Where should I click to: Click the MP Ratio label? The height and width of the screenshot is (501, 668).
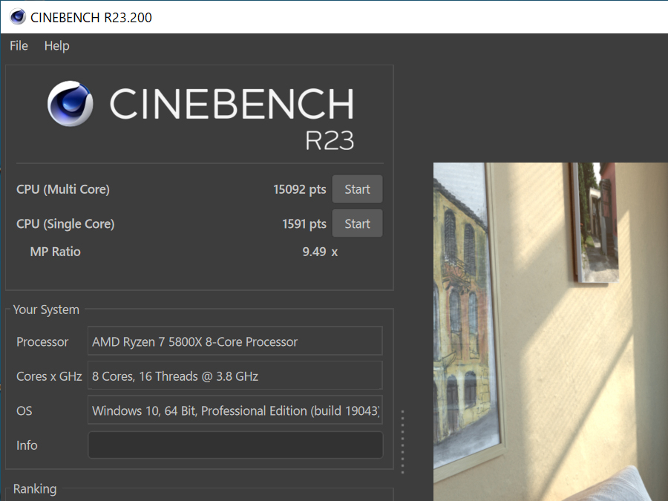point(56,252)
